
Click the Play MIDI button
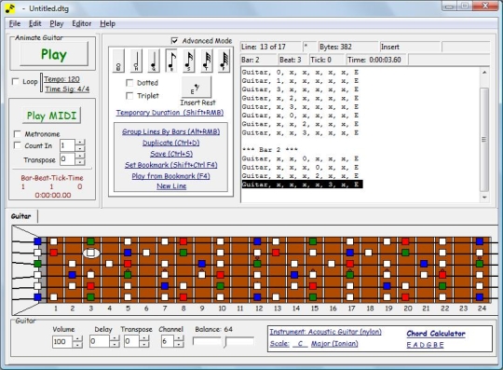[51, 116]
